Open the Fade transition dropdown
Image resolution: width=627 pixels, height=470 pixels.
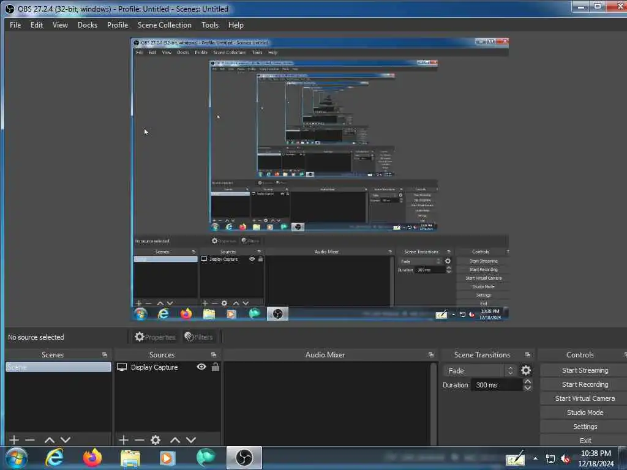click(x=480, y=370)
